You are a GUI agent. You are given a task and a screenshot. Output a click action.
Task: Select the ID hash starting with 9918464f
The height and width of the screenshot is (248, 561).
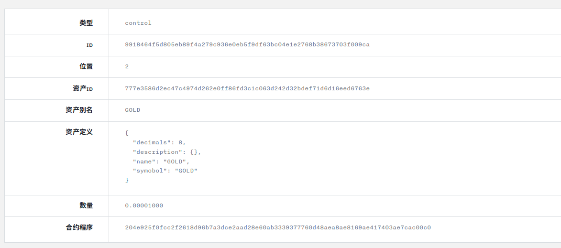point(247,45)
